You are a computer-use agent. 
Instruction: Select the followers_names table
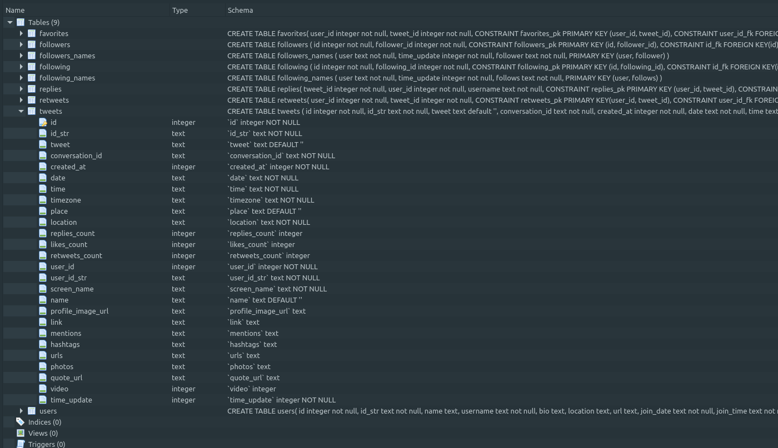click(x=67, y=56)
